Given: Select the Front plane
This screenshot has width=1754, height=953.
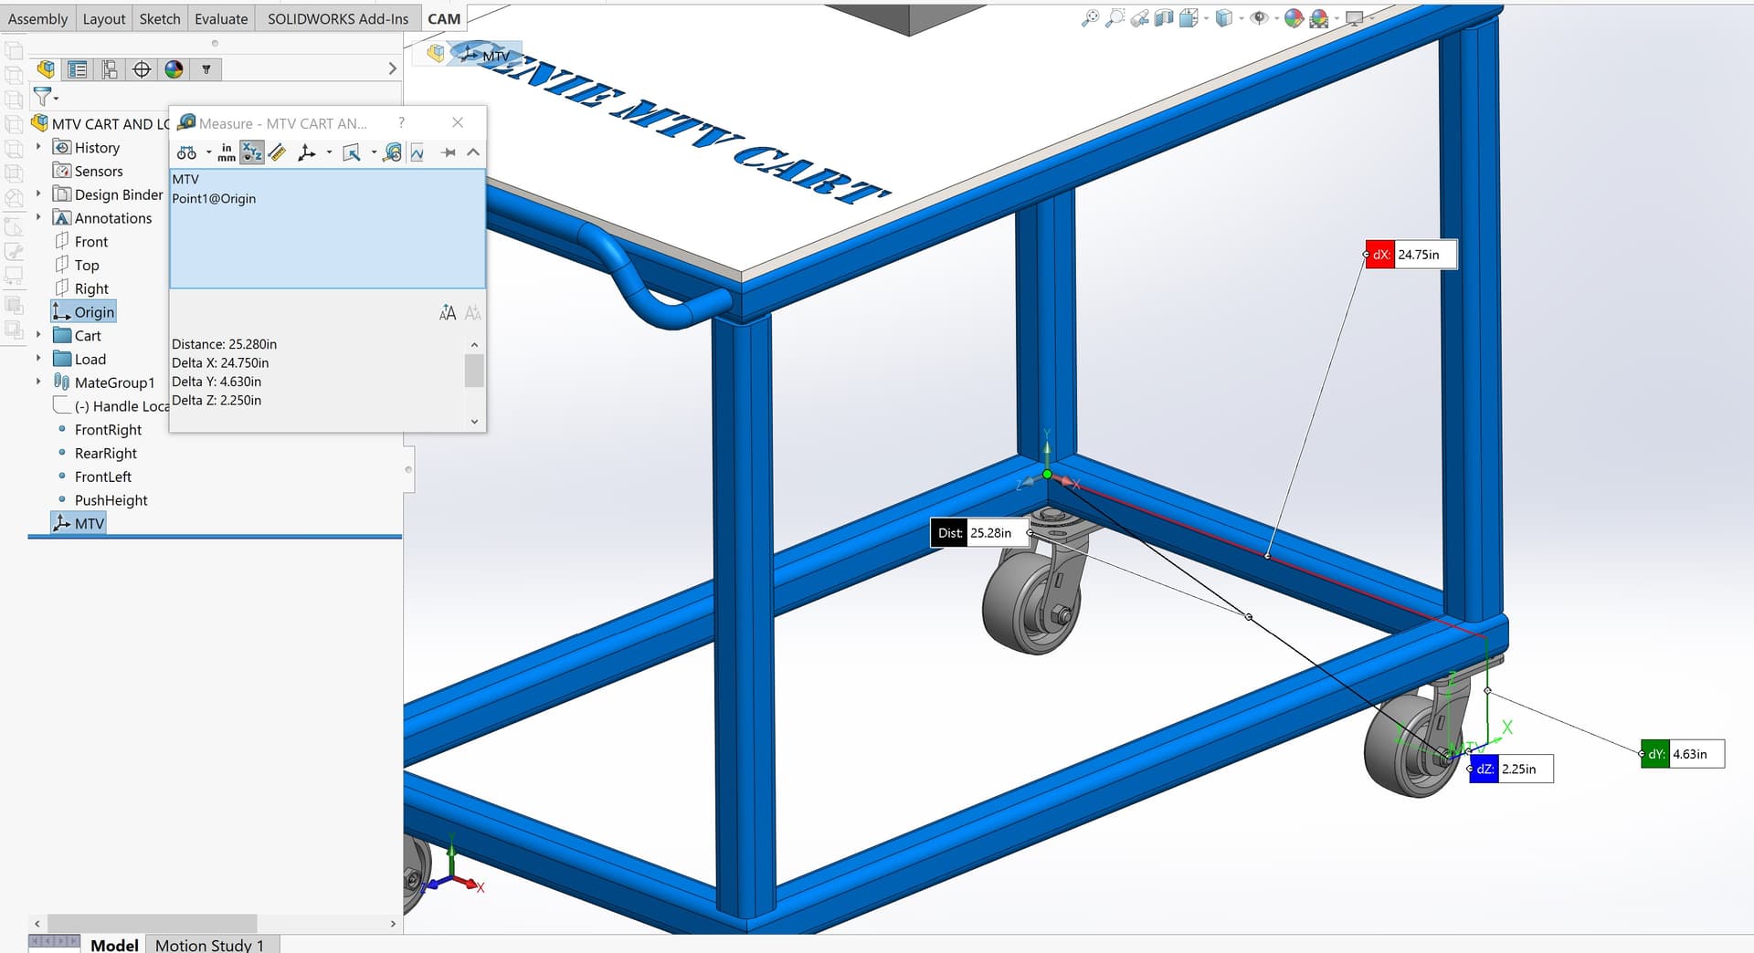Looking at the screenshot, I should click(81, 241).
